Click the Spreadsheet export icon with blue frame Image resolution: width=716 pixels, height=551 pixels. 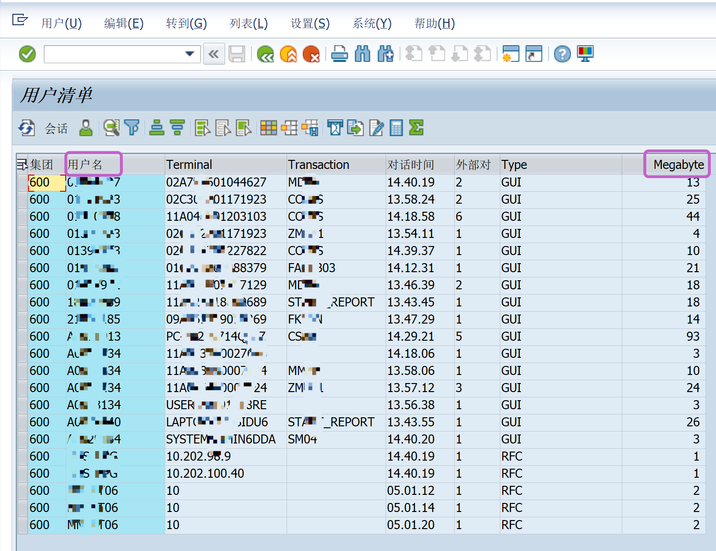pyautogui.click(x=335, y=128)
